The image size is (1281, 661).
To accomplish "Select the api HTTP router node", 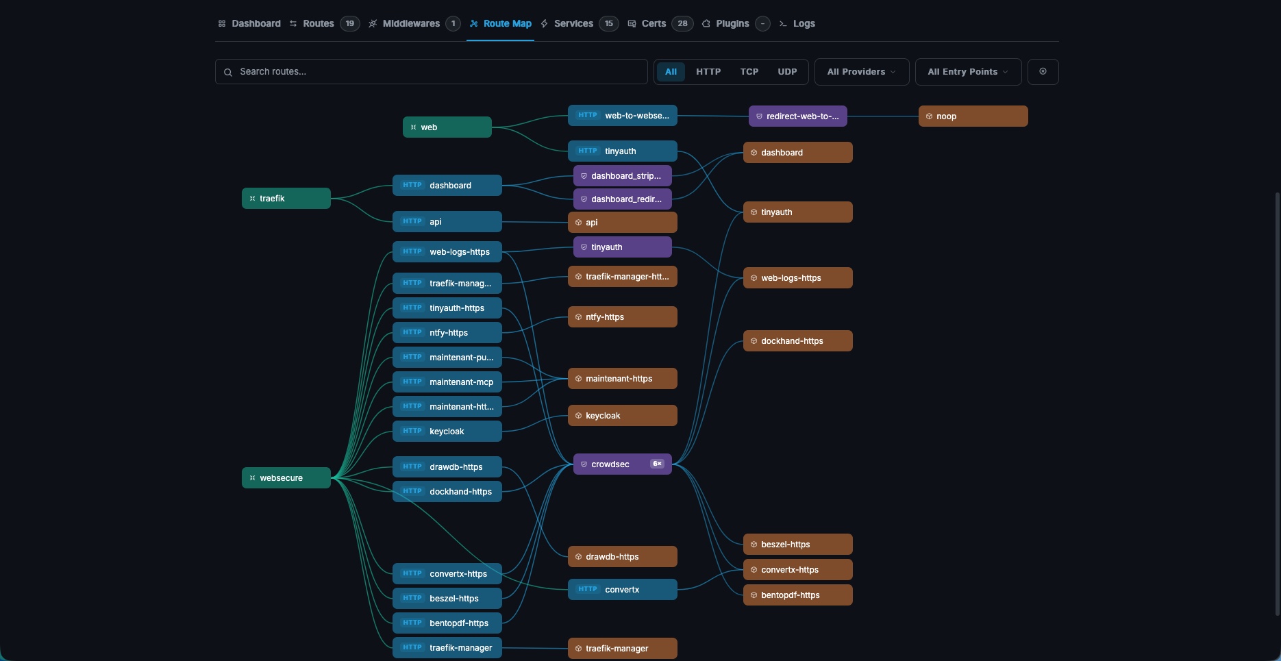I will [x=447, y=221].
